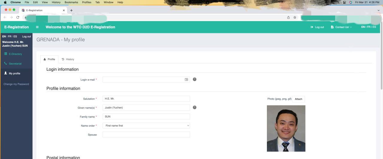Screen dimensions: 383x159
Task: Click the 'Profile information' section heading
Action: (63, 88)
